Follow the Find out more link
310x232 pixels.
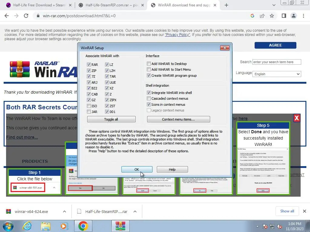coord(22,137)
